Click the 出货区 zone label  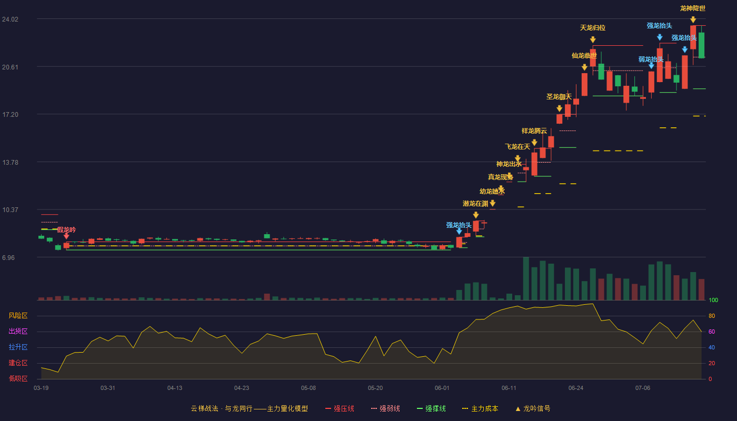pos(18,332)
